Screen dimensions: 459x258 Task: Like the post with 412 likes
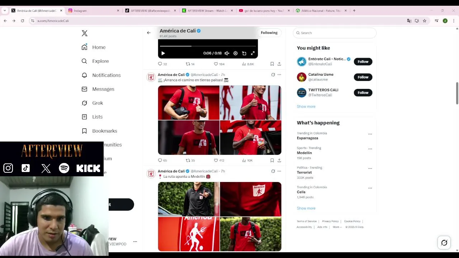click(219, 160)
